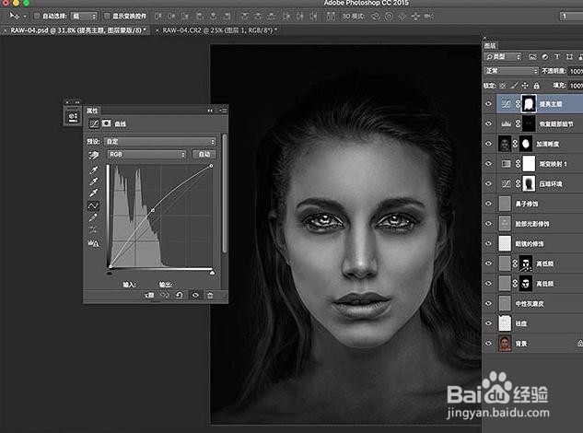Click the 渐变映射 1 gradient map icon
Image resolution: width=583 pixels, height=433 pixels.
point(506,164)
